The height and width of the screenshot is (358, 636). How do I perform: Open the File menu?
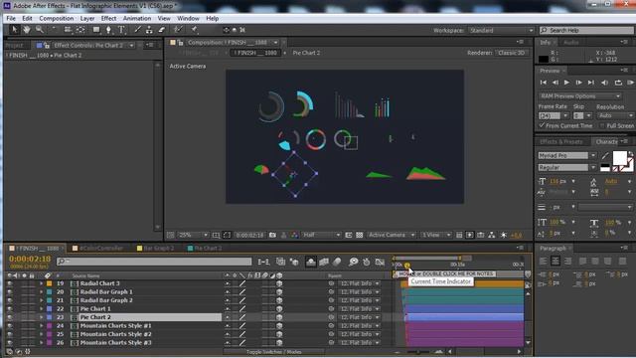coord(11,18)
